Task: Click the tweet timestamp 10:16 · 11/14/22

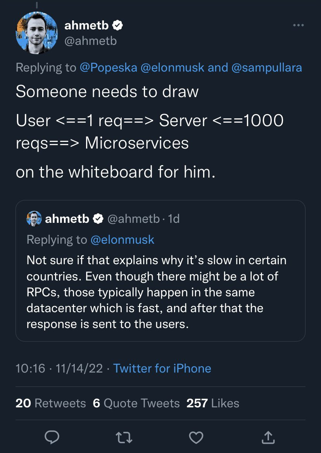Action: click(x=59, y=368)
